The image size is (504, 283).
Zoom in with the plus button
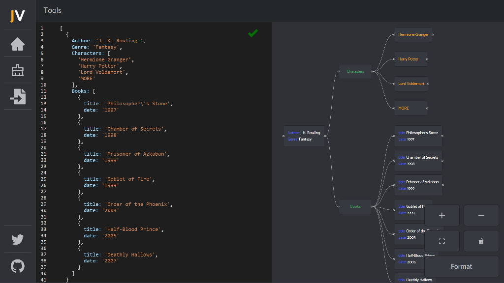tap(441, 216)
